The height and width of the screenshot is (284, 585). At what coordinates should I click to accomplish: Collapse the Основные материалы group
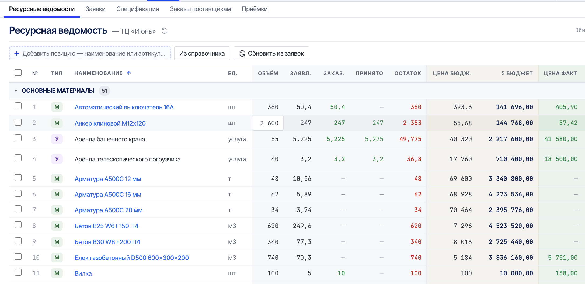pyautogui.click(x=16, y=91)
